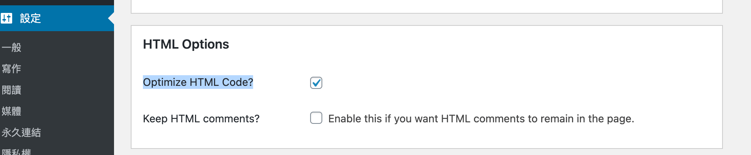Open the 一般 settings submenu
This screenshot has height=155, width=751.
11,47
